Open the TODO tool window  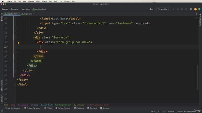[x=48, y=108]
